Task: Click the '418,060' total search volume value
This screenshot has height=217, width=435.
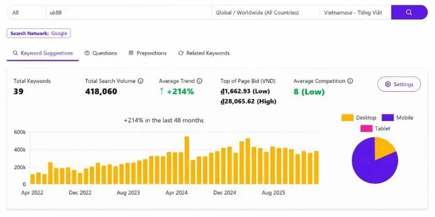Action: coord(101,91)
